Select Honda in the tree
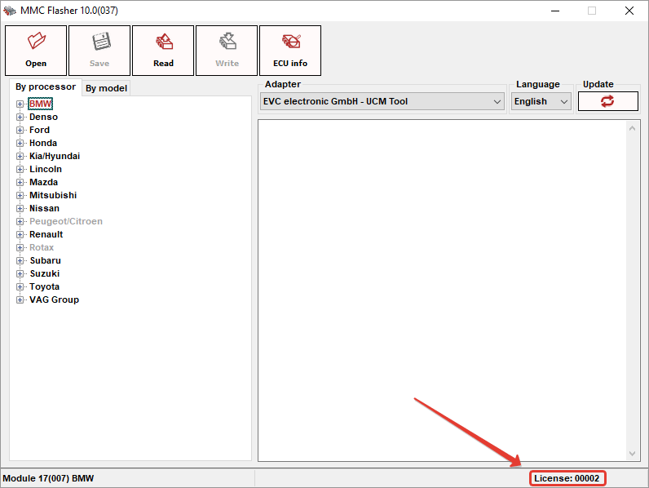The height and width of the screenshot is (488, 649). click(43, 143)
